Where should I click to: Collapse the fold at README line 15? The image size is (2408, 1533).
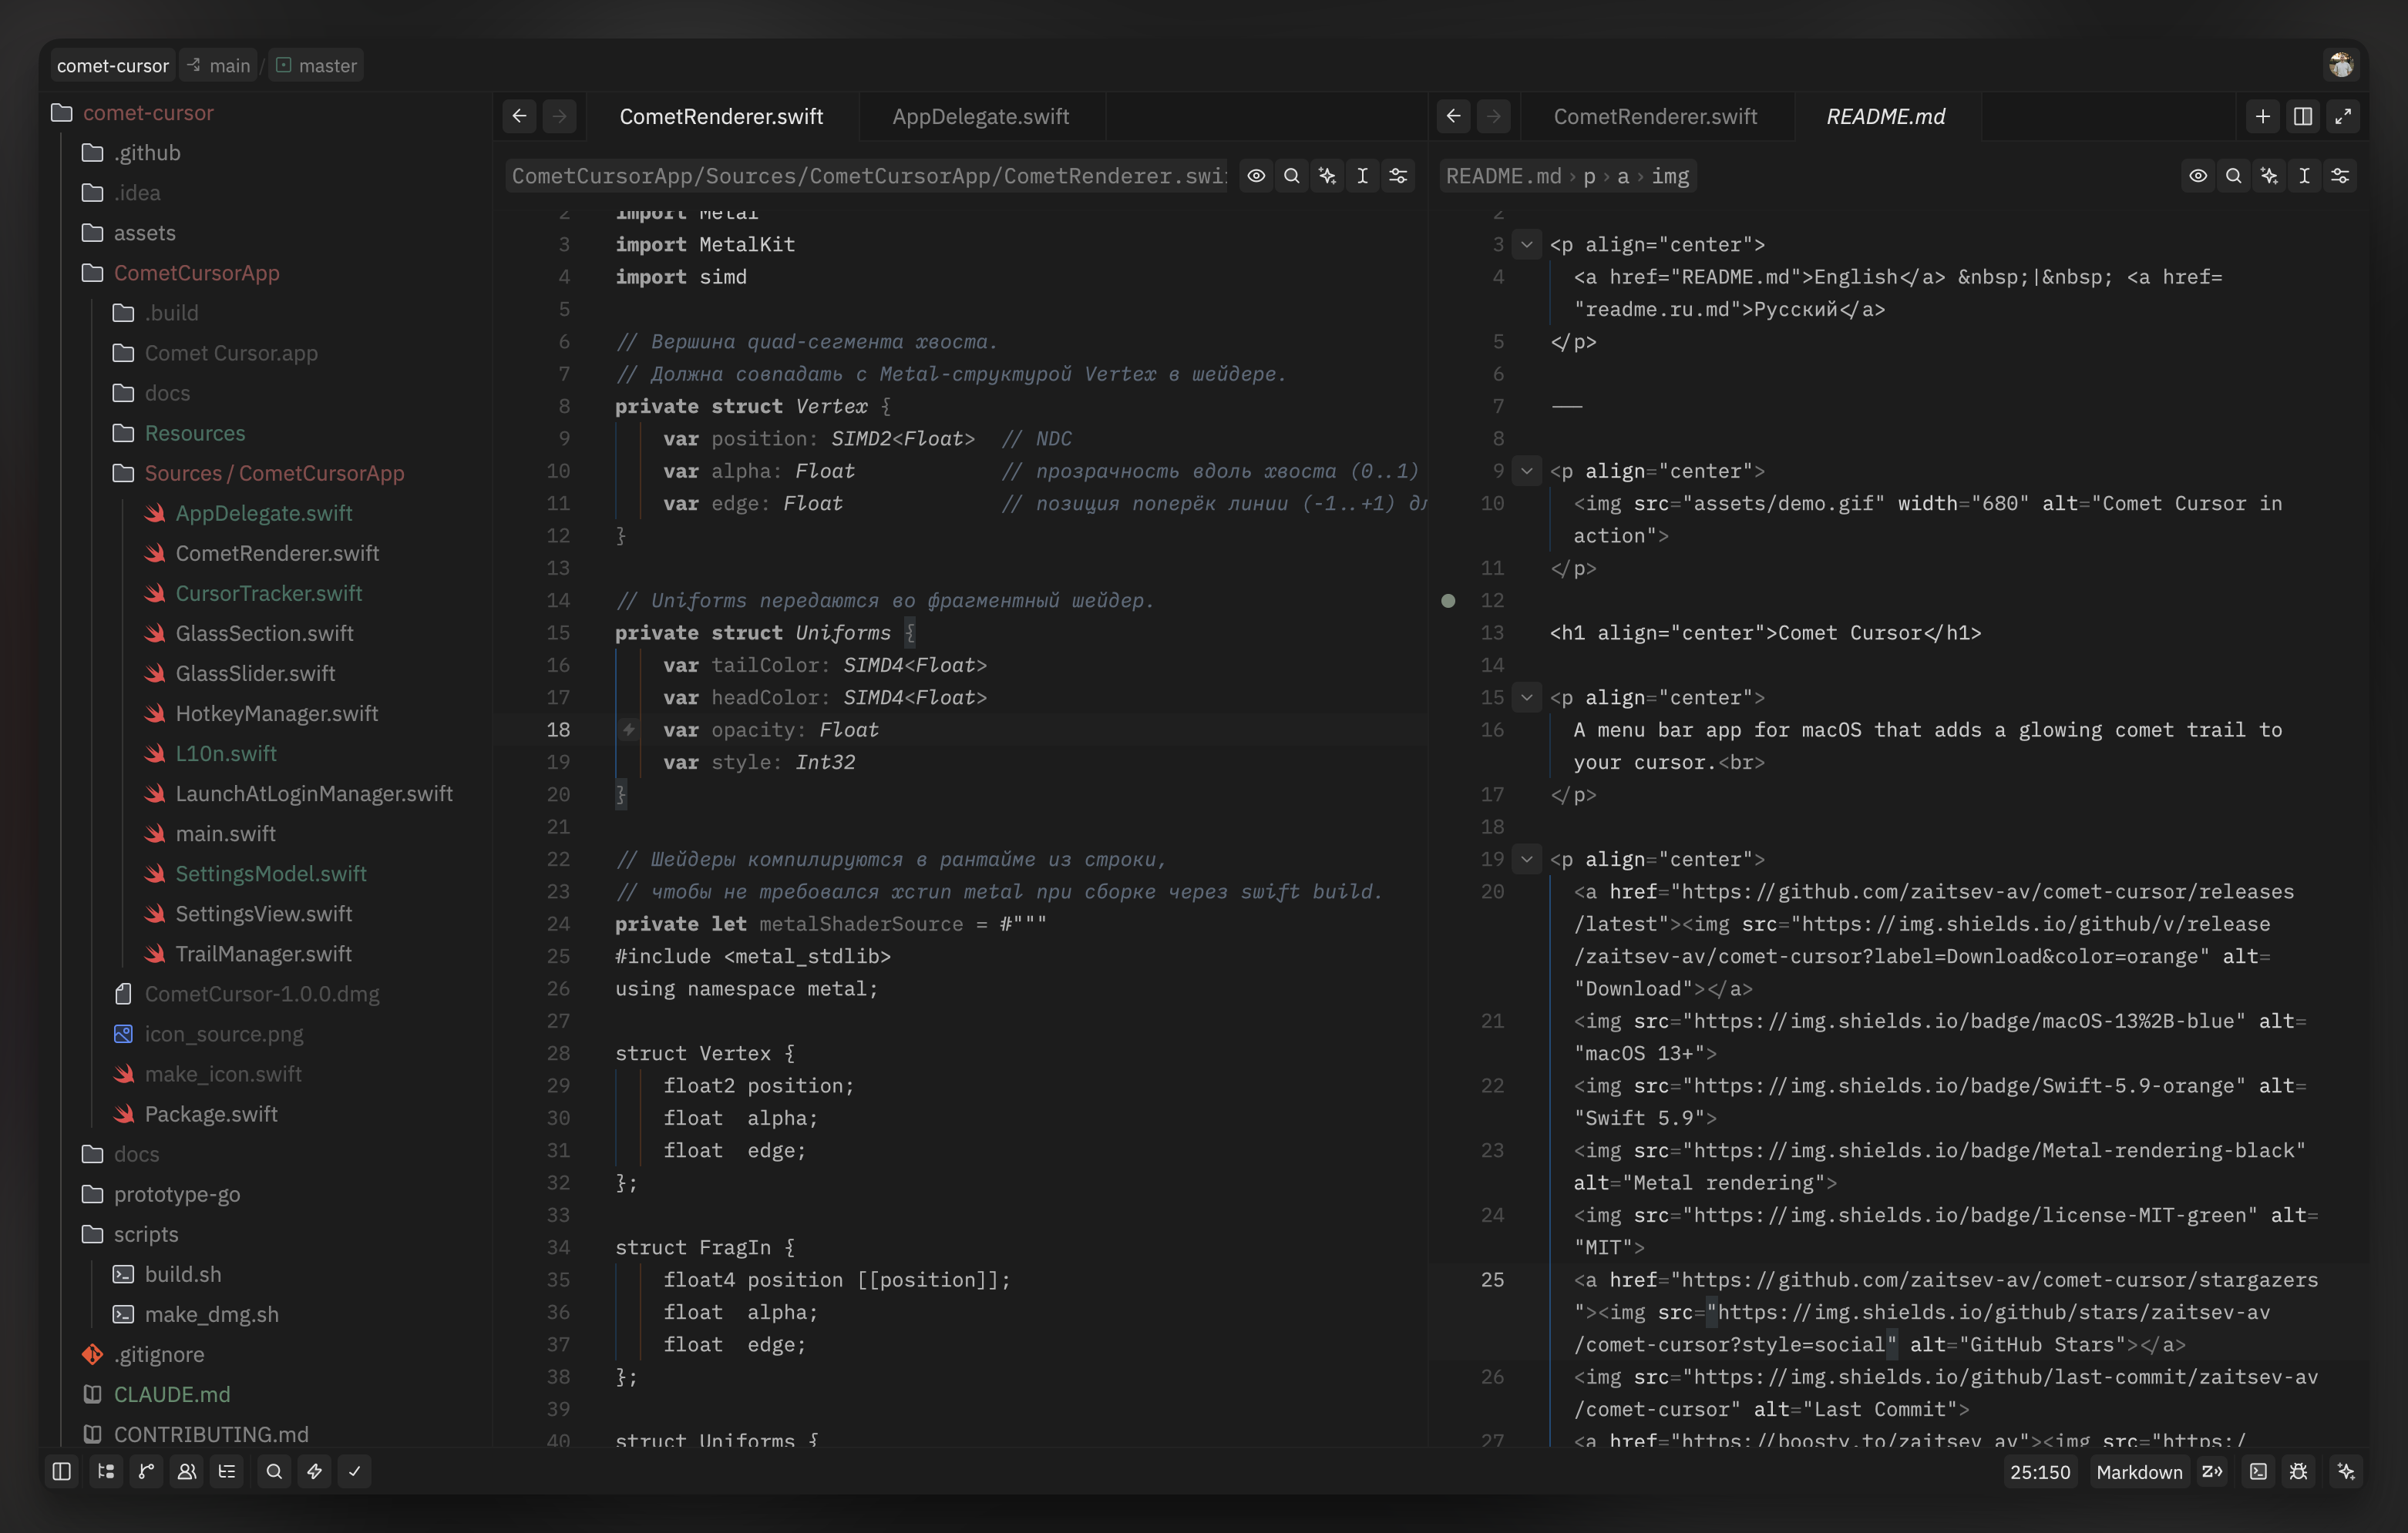pyautogui.click(x=1527, y=697)
